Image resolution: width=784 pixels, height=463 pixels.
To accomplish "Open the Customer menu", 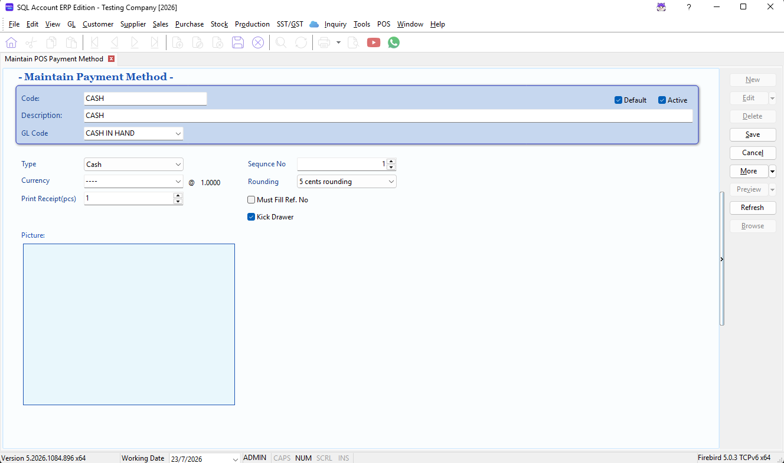I will coord(98,24).
